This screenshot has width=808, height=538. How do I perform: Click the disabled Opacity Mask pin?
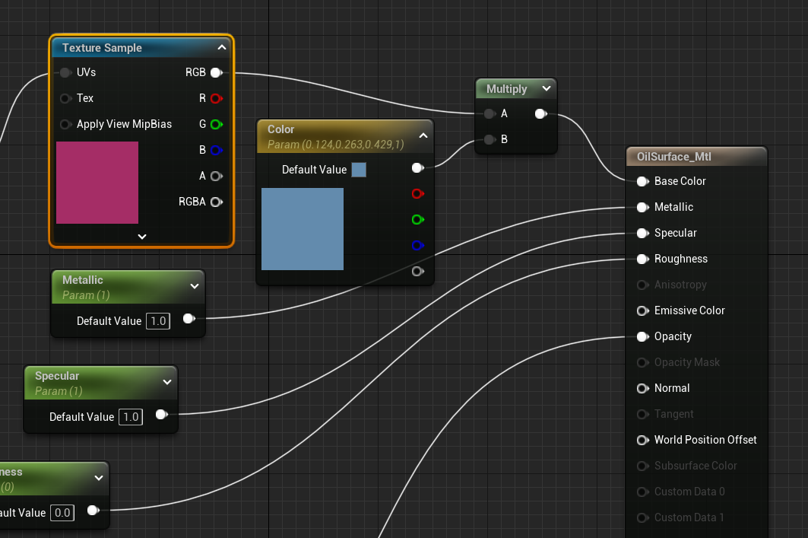click(642, 363)
